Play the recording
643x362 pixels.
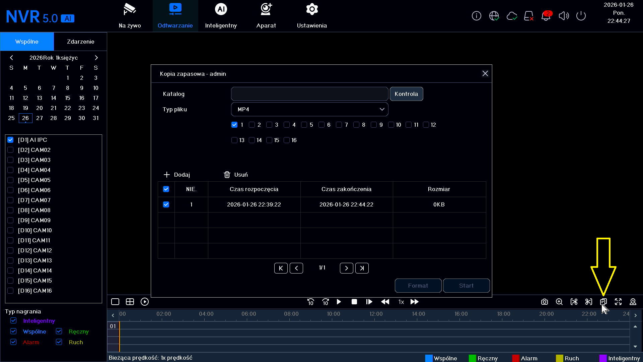click(x=339, y=302)
